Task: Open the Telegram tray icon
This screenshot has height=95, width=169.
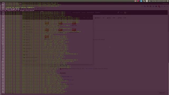Action: click(141, 1)
